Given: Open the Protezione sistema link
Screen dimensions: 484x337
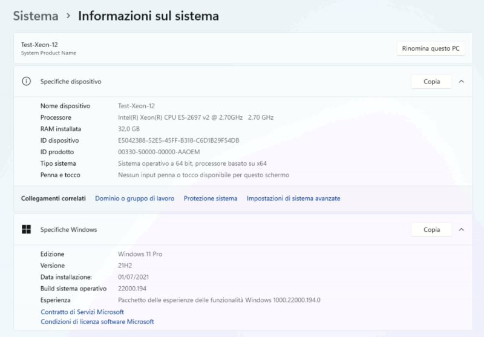Looking at the screenshot, I should [211, 198].
